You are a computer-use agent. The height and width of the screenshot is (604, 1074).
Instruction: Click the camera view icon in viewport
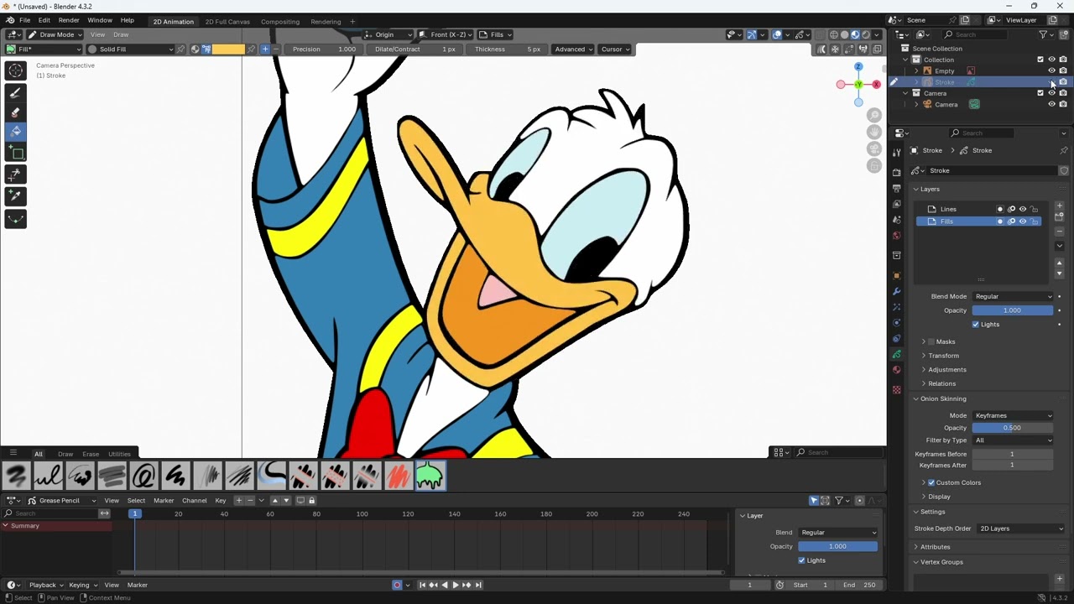click(x=874, y=149)
